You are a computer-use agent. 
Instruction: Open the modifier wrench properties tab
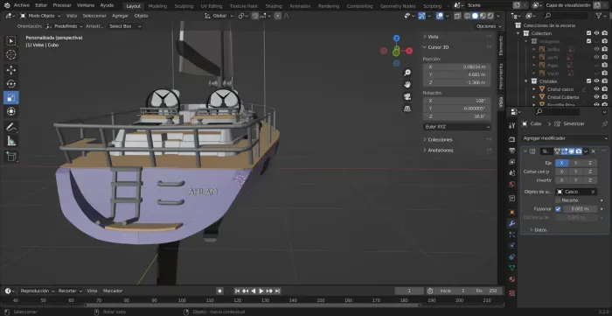[512, 223]
